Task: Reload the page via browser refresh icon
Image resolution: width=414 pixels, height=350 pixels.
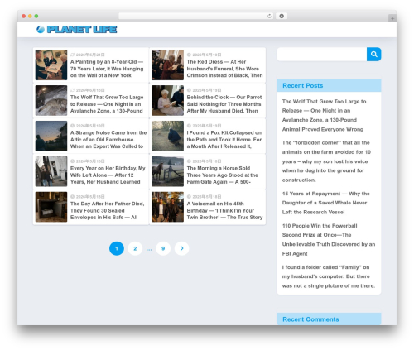Action: click(269, 16)
